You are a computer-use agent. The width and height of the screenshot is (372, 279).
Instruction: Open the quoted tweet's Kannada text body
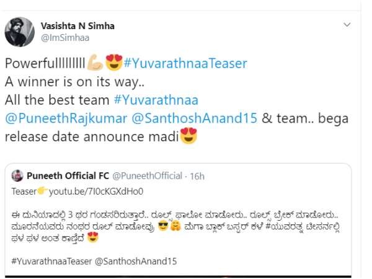point(175,226)
